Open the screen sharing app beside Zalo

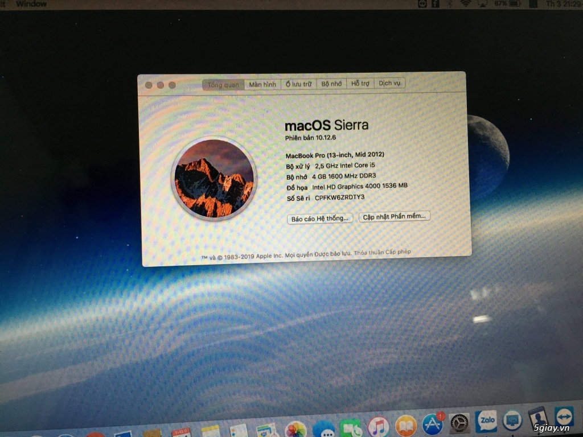coord(512,420)
